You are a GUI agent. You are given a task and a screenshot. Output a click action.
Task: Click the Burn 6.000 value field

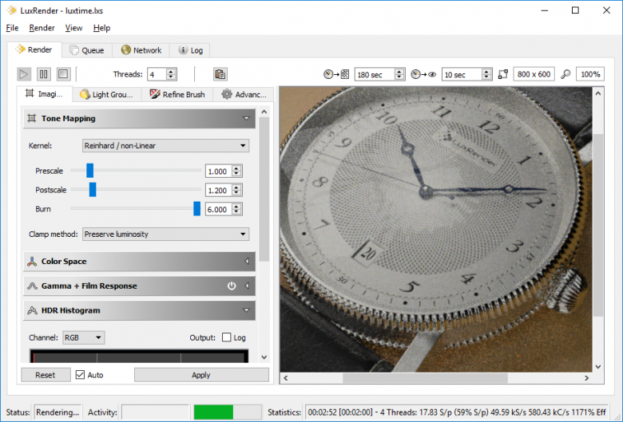219,209
